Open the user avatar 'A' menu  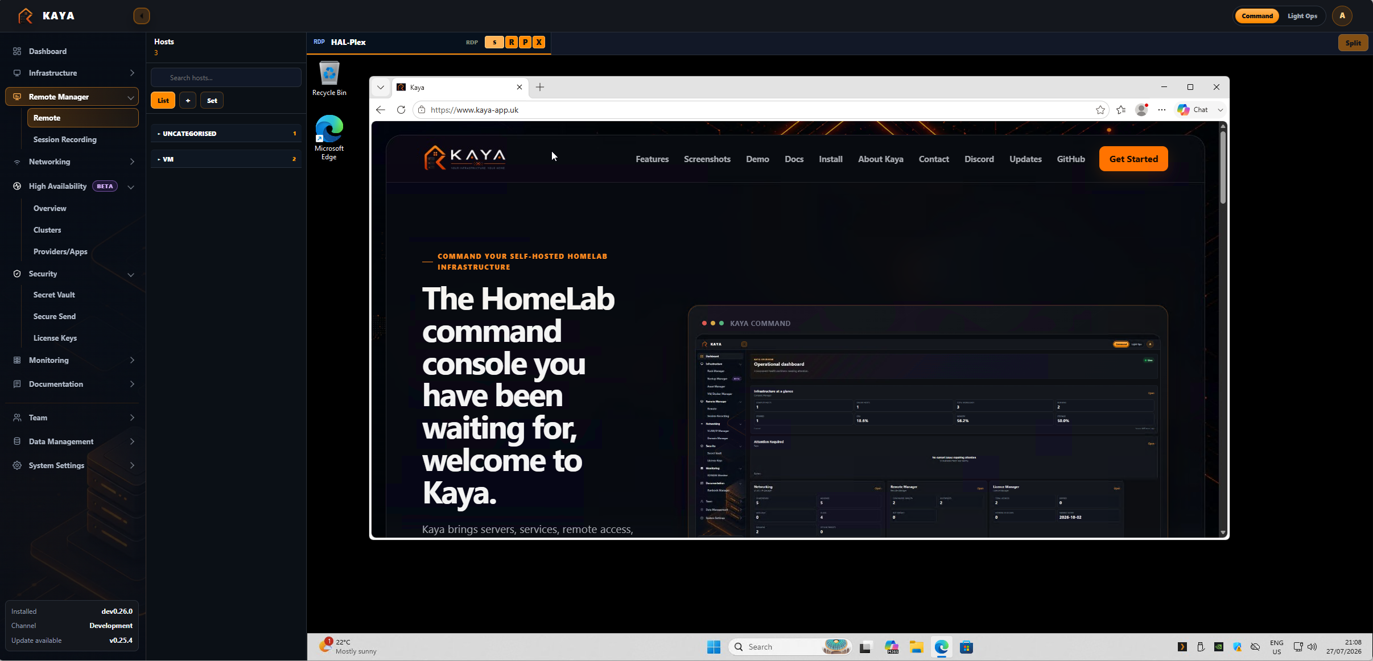1342,16
